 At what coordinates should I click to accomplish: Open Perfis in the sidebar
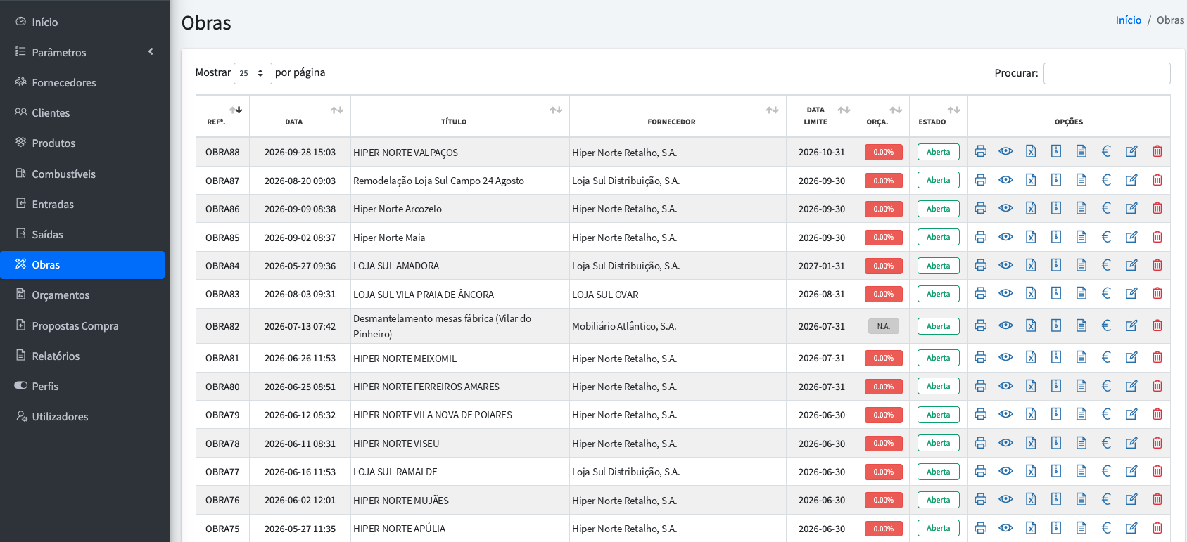coord(82,386)
